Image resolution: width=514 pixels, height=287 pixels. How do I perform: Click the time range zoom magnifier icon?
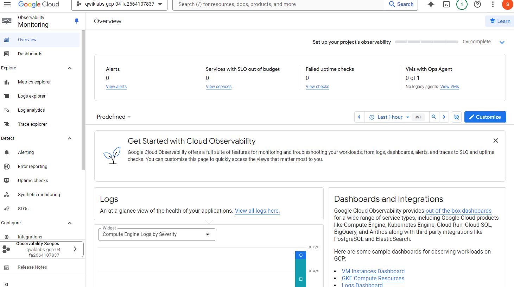(434, 117)
